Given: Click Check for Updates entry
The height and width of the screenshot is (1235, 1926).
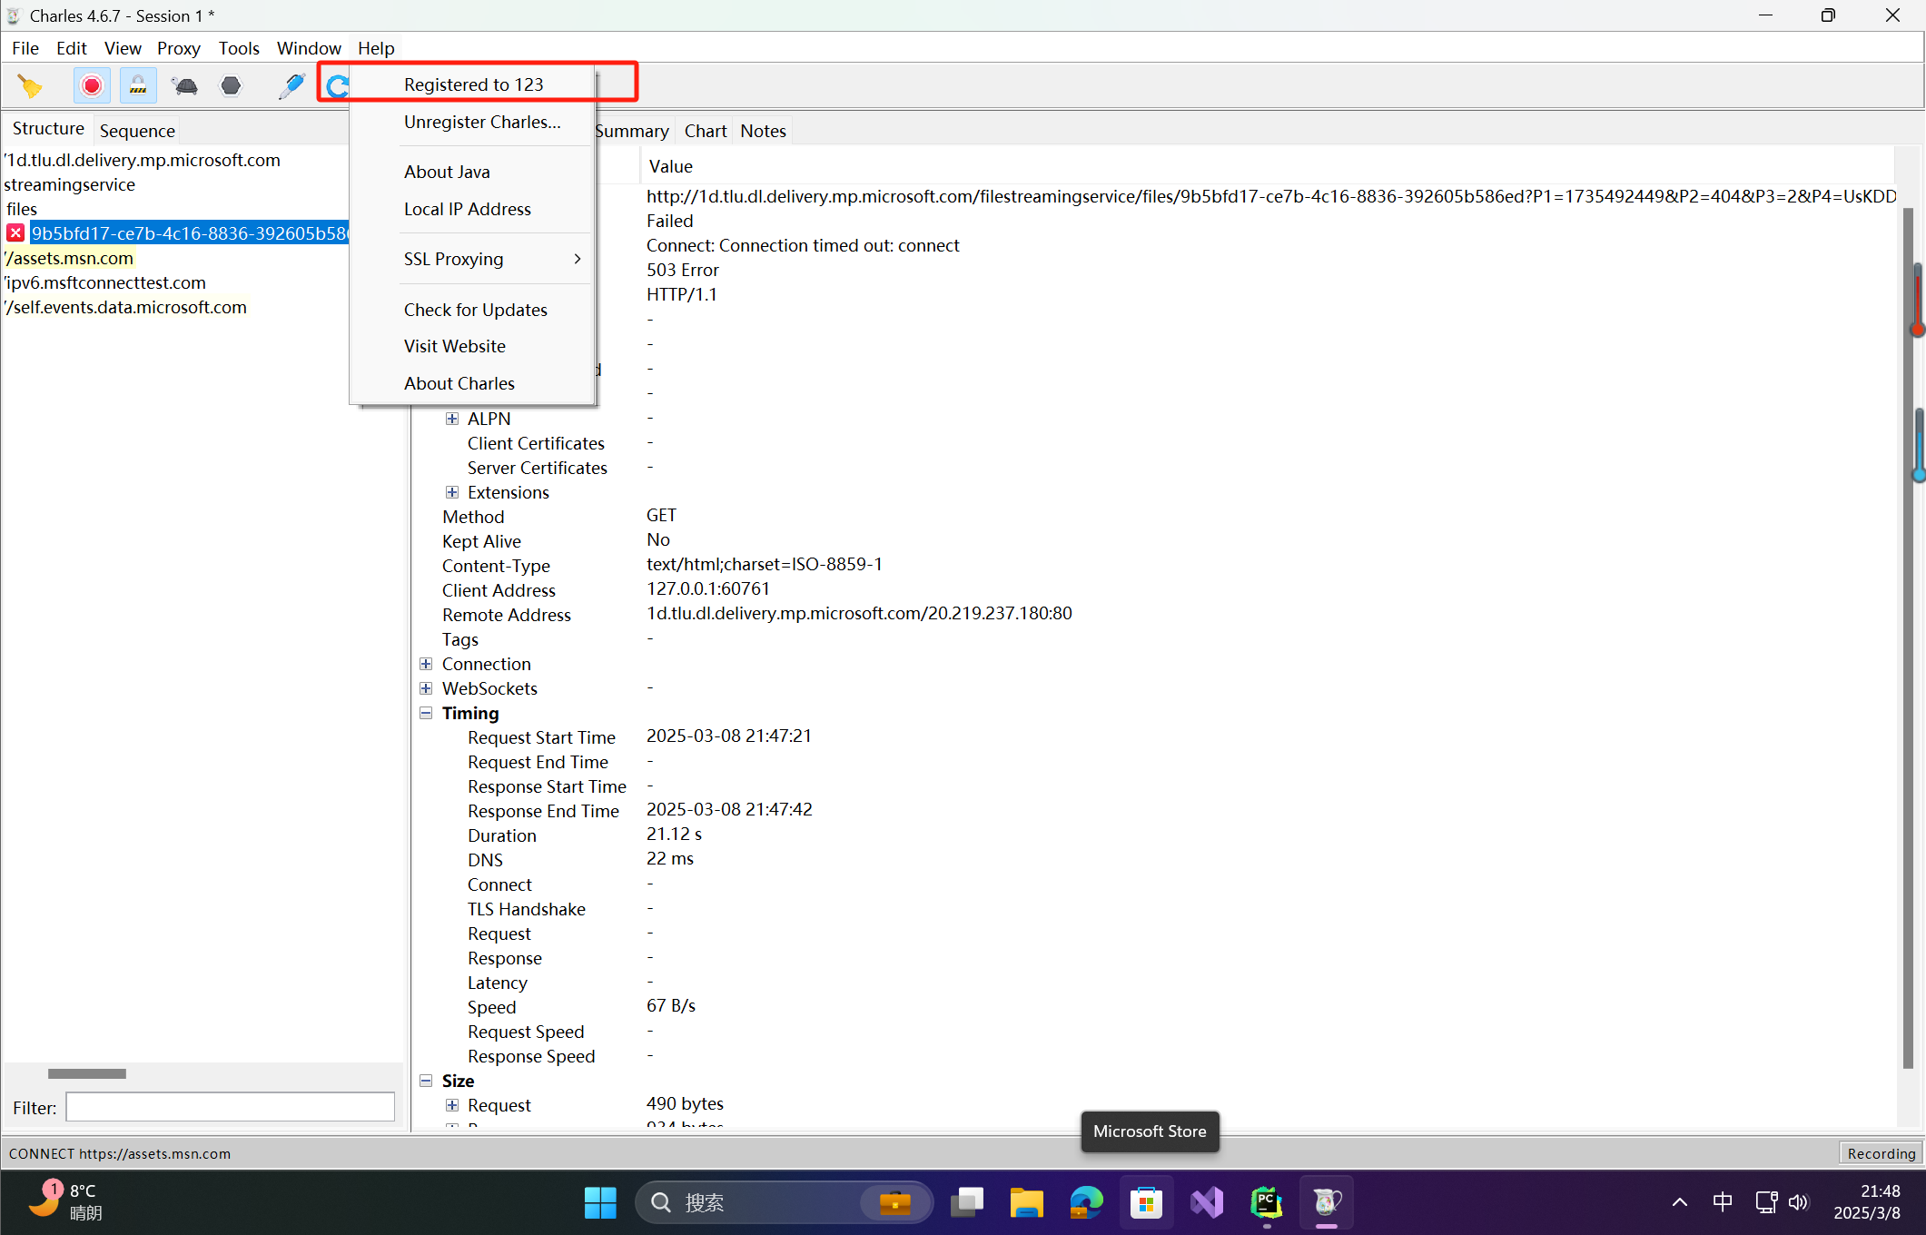Looking at the screenshot, I should pos(475,310).
